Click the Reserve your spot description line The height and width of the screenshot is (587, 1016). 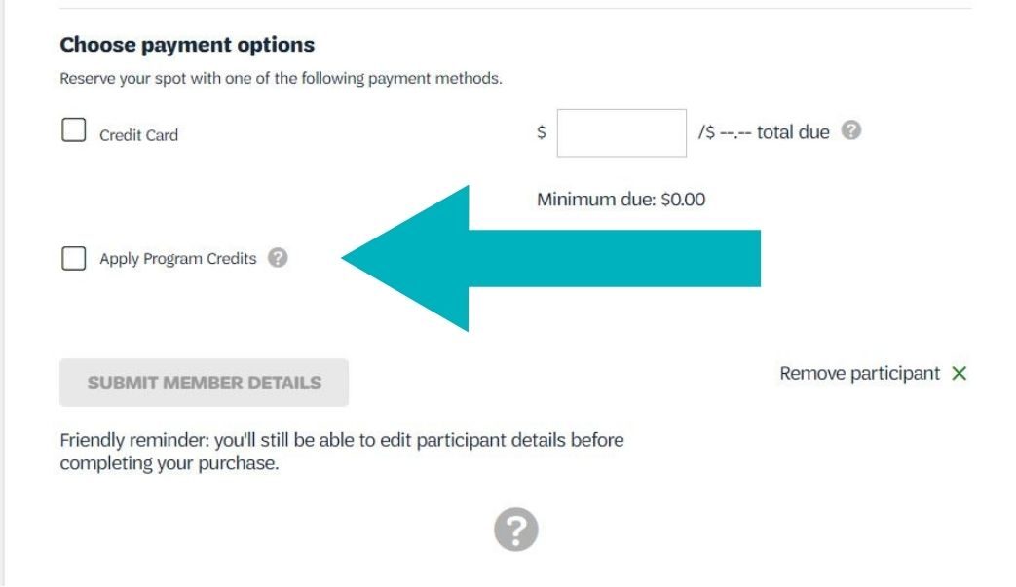coord(281,78)
